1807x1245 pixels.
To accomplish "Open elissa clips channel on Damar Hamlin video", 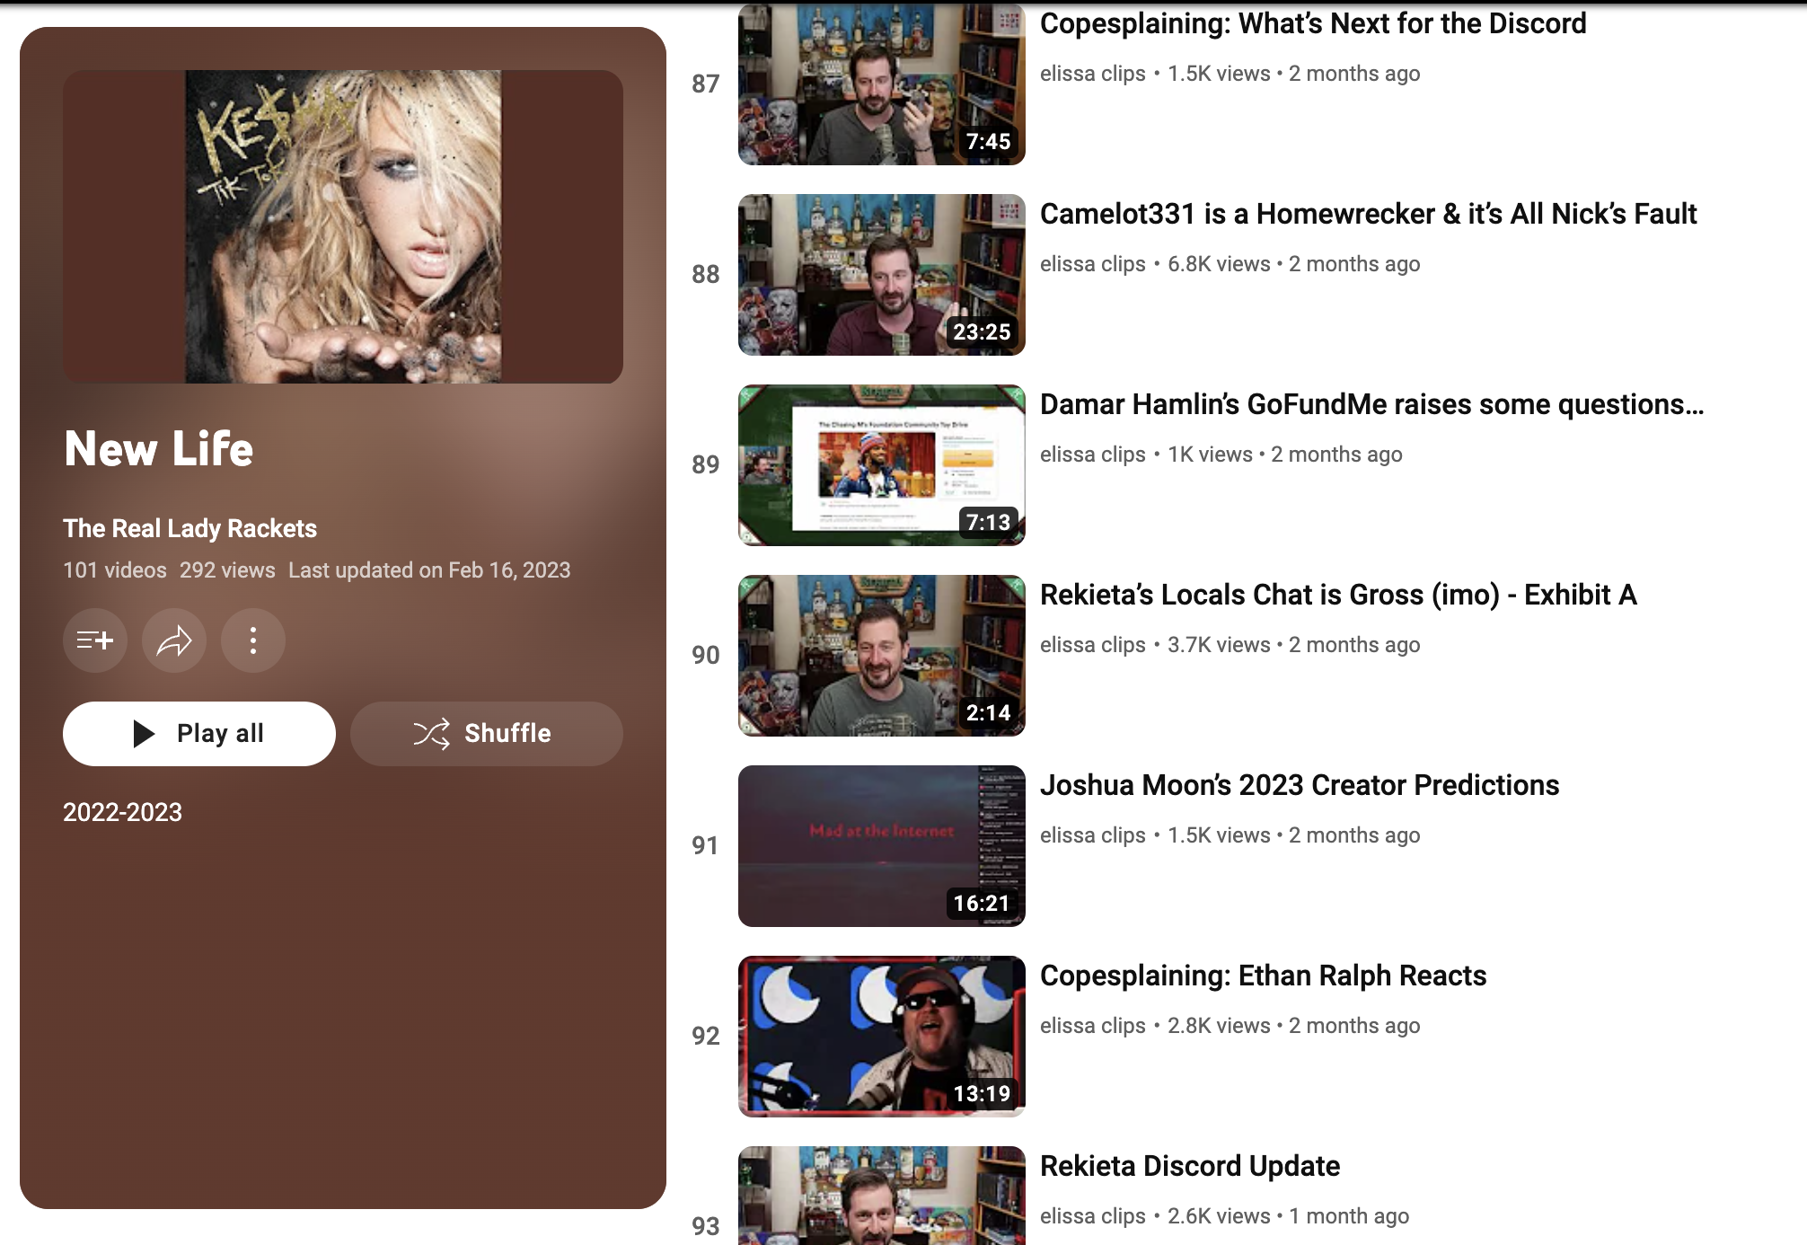I will click(1093, 455).
